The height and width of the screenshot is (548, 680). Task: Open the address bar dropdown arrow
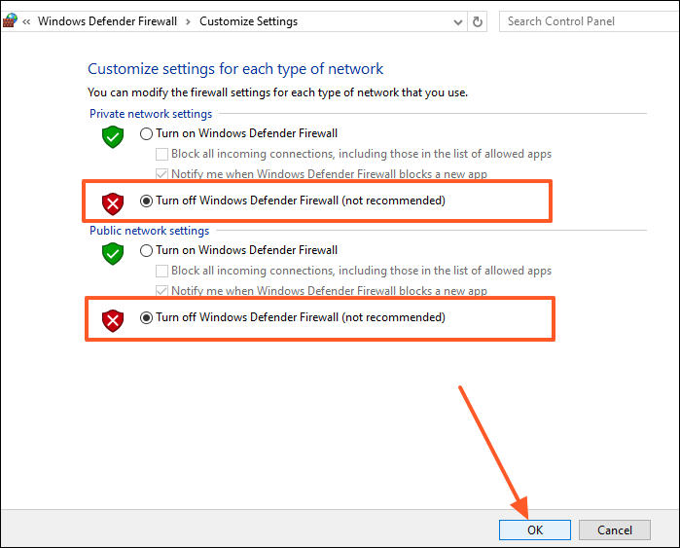pyautogui.click(x=456, y=21)
